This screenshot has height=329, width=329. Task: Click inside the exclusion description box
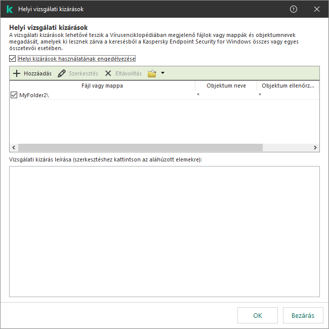click(164, 231)
